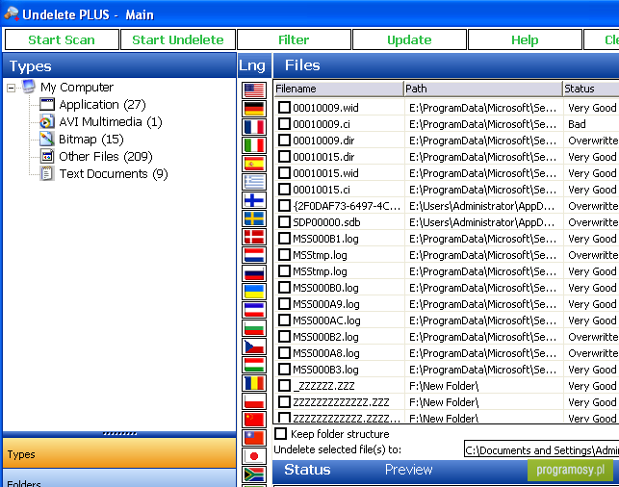Open the Filter button
Screen dimensions: 619x487
point(294,39)
